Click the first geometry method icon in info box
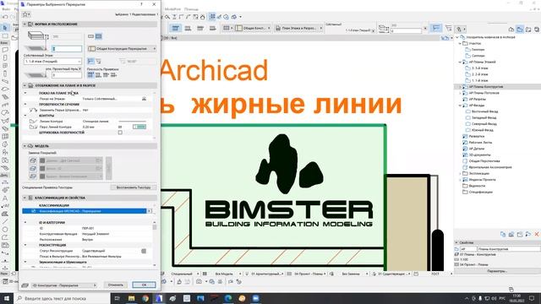Image resolution: width=541 pixels, height=304 pixels. 176,28
